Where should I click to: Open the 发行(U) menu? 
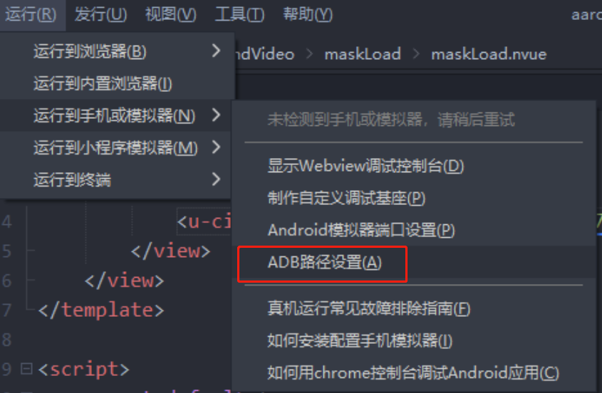tap(100, 14)
